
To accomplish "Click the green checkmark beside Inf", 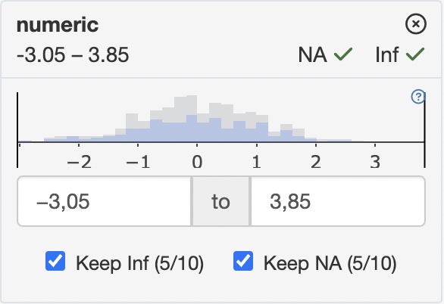I will pos(415,54).
